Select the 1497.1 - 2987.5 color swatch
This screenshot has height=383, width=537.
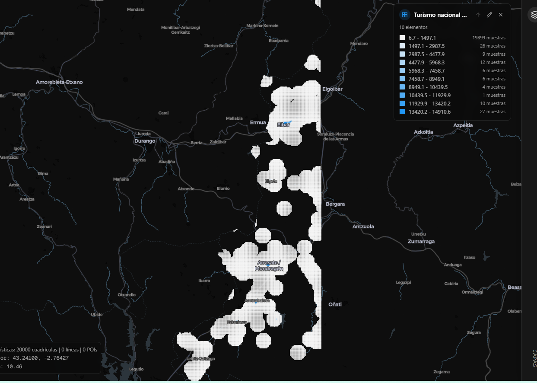402,46
